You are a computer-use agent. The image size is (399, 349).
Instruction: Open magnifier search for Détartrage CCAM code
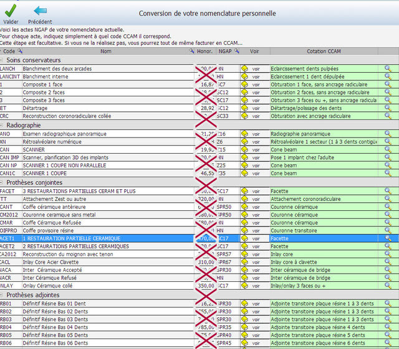tap(388, 108)
